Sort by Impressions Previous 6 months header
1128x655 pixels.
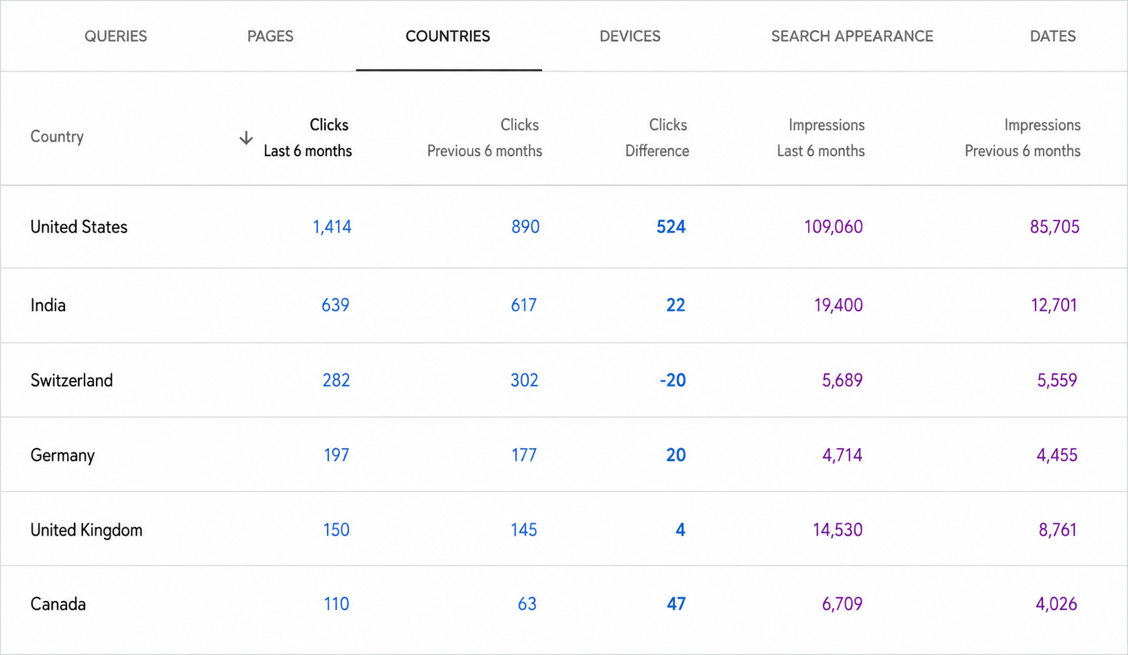point(1022,138)
